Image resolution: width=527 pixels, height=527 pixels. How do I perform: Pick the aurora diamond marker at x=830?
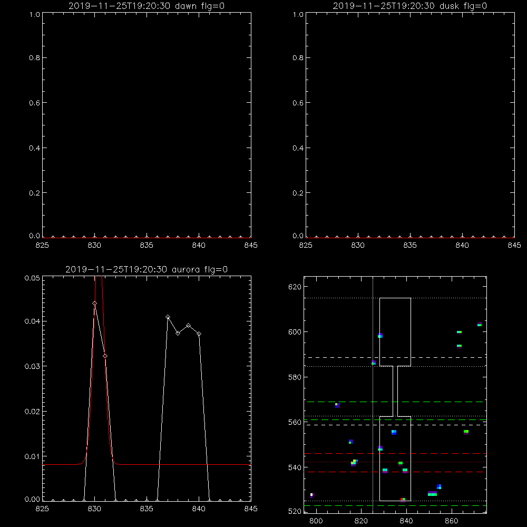(94, 303)
